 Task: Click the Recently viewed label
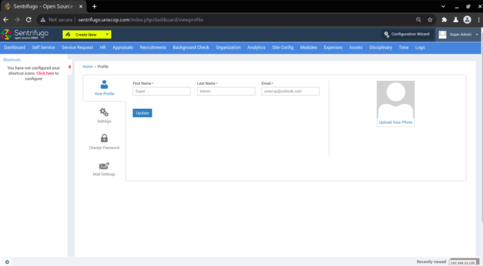click(431, 262)
